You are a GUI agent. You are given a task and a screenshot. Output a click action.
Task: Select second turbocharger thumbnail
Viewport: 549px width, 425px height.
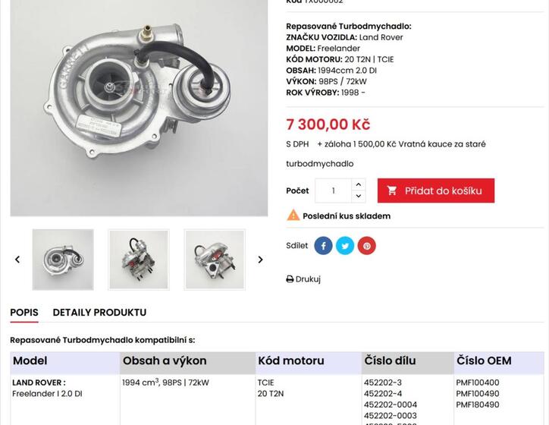point(139,260)
